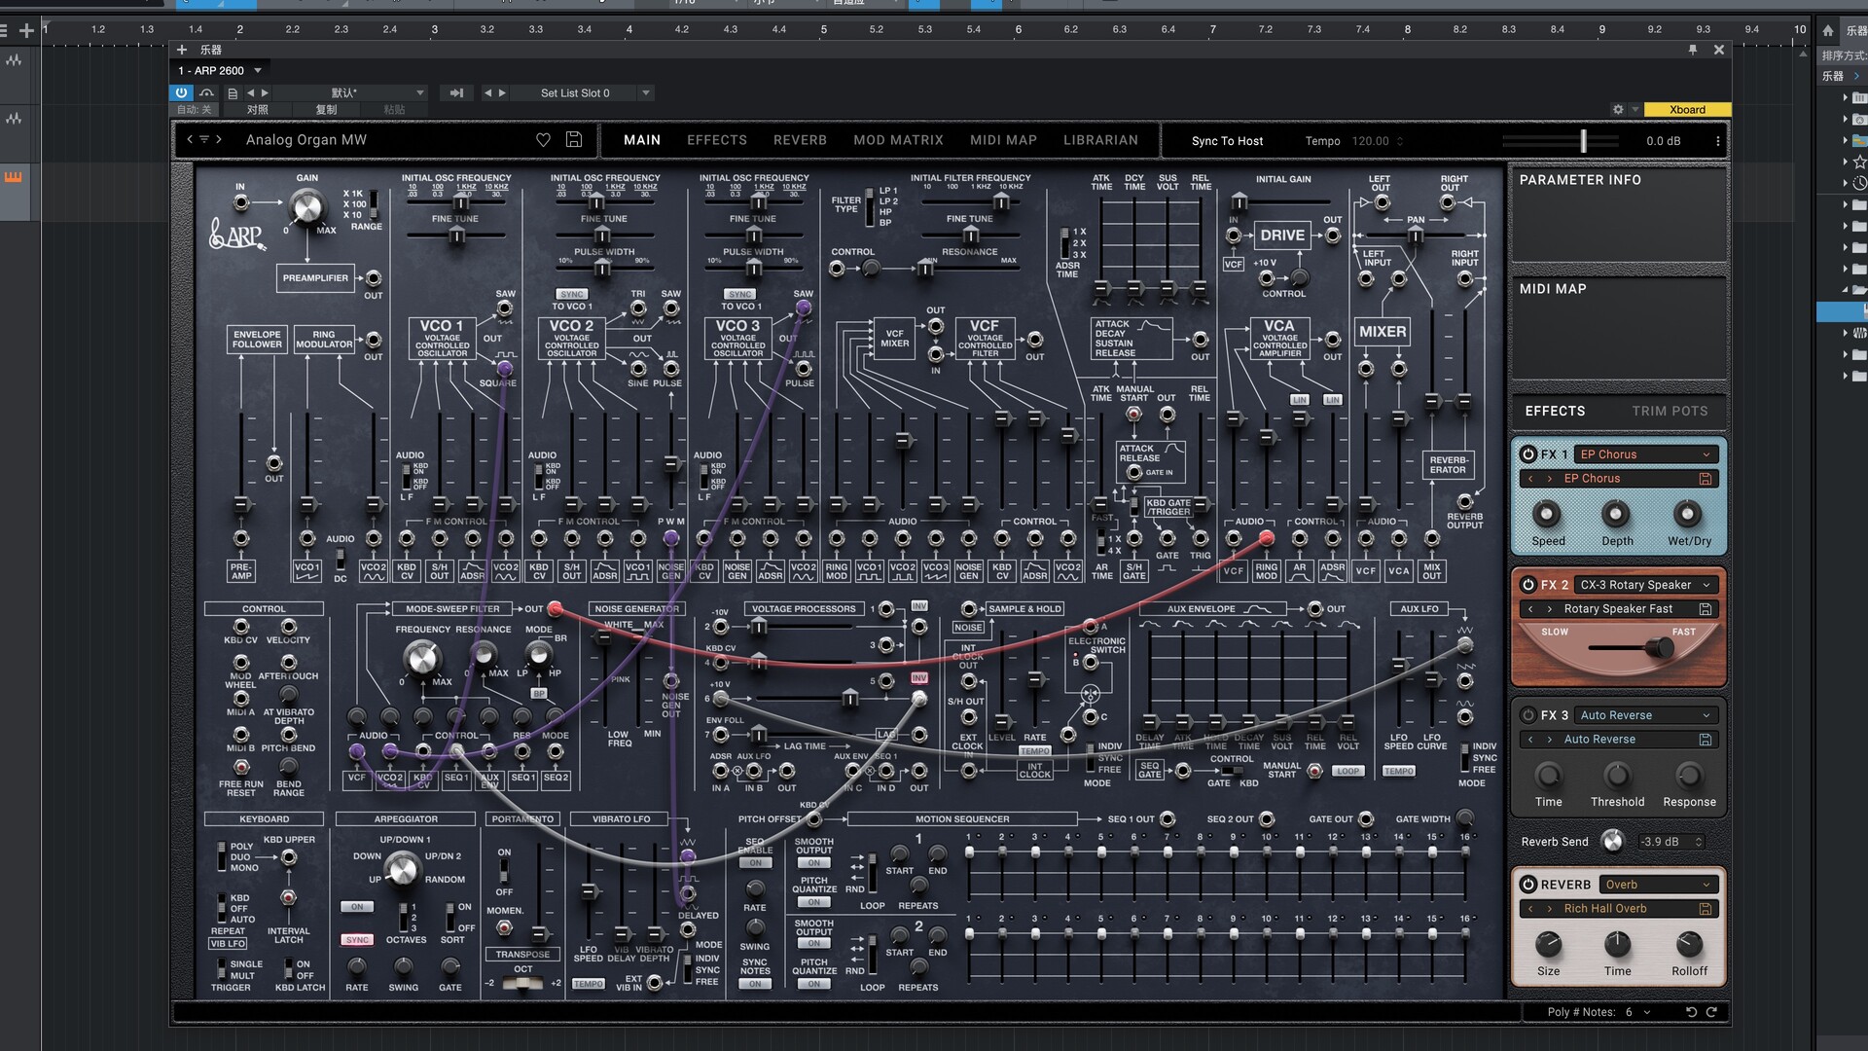Toggle FX 2 power button
The height and width of the screenshot is (1051, 1868).
1528,585
